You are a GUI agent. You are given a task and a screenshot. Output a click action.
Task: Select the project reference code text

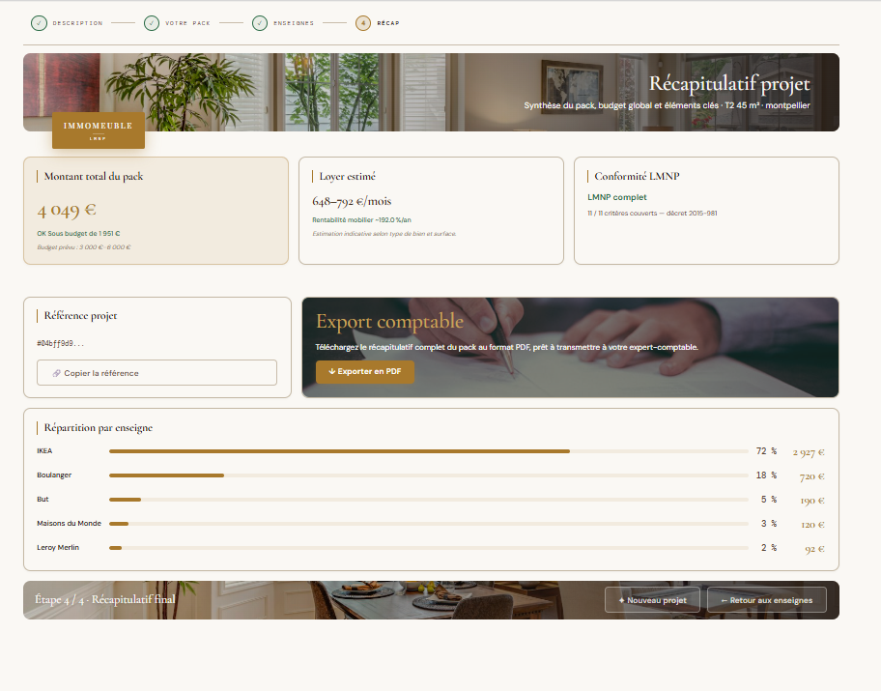tap(60, 343)
